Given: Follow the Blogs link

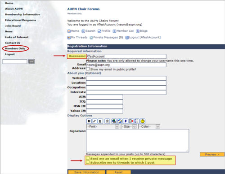Looking at the screenshot, I should point(144,31).
